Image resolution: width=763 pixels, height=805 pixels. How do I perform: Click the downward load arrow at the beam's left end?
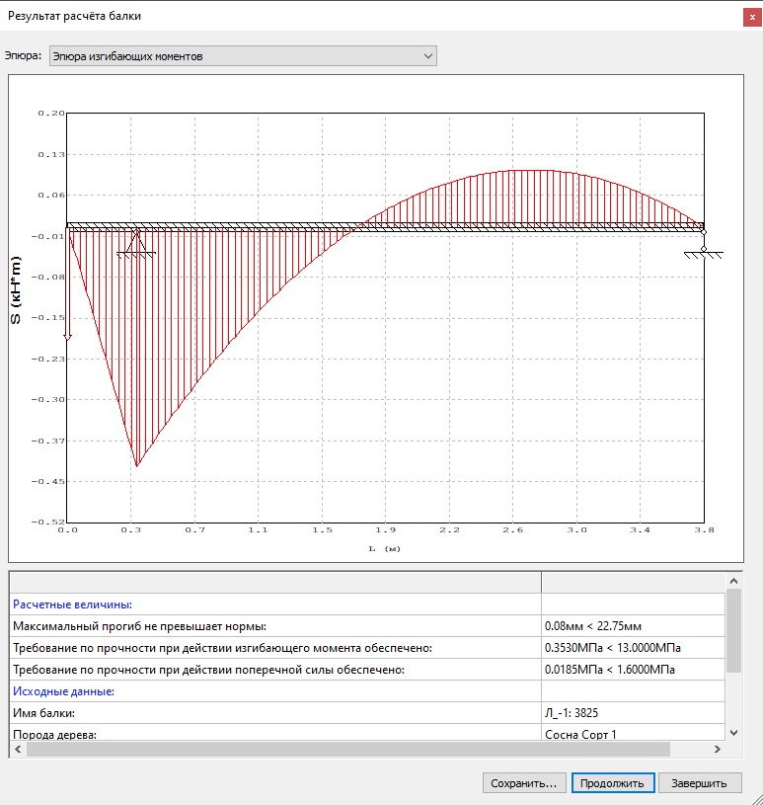(67, 283)
